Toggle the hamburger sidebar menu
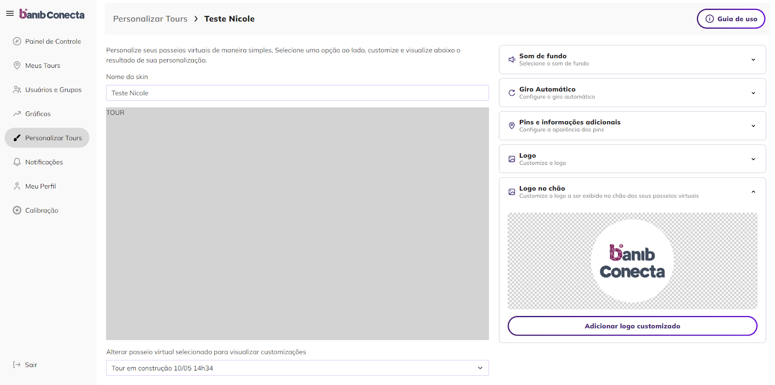Screen dimensions: 775x385 pos(10,14)
